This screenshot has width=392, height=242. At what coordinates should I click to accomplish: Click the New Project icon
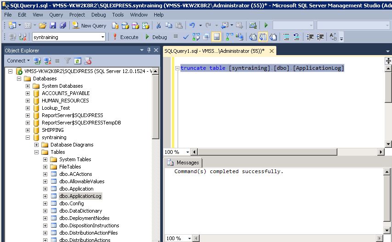pos(12,25)
